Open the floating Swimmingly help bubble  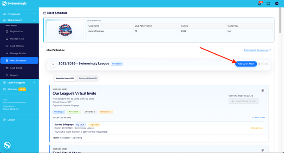7,145
